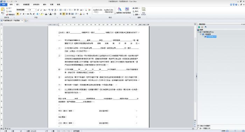Toggle the second checkbox at side panel bottom

click(x=198, y=129)
